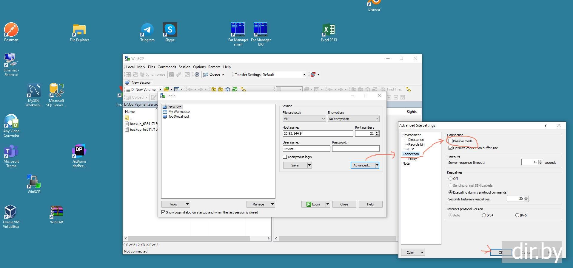Open the Tools dropdown button
573x268 pixels.
(175, 204)
